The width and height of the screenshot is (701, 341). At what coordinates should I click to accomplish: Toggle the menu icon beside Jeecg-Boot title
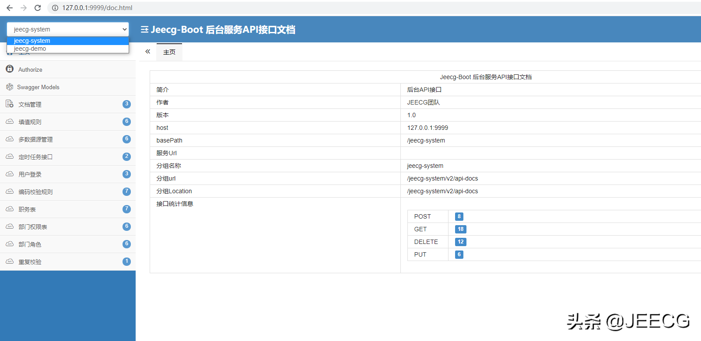pos(144,30)
